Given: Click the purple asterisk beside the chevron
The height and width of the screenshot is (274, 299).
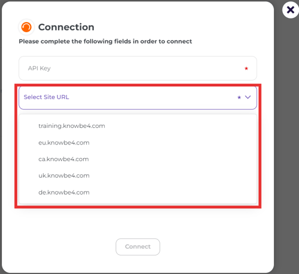Looking at the screenshot, I should pos(239,97).
